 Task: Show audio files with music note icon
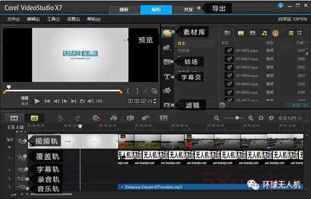[264, 33]
